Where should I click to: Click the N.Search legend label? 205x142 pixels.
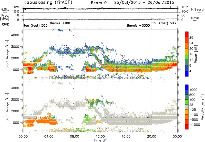pos(198,9)
